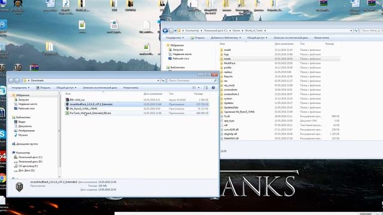Click the Downloads breadcrumb in the address bar
The height and width of the screenshot is (215, 383).
pyautogui.click(x=37, y=81)
